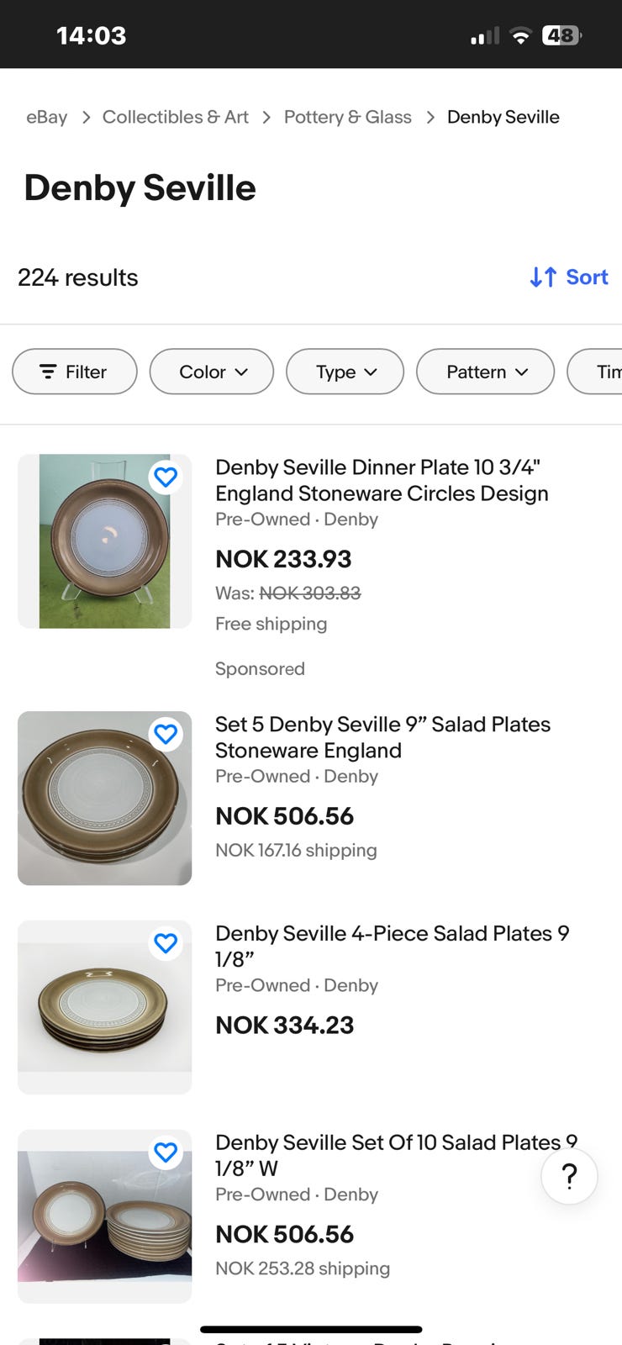Tap the Wi-Fi status icon
622x1345 pixels.
[521, 35]
